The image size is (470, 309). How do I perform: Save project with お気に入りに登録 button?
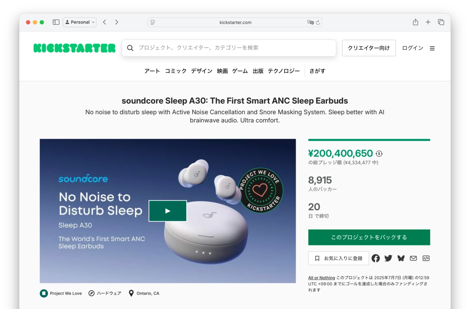pyautogui.click(x=339, y=258)
